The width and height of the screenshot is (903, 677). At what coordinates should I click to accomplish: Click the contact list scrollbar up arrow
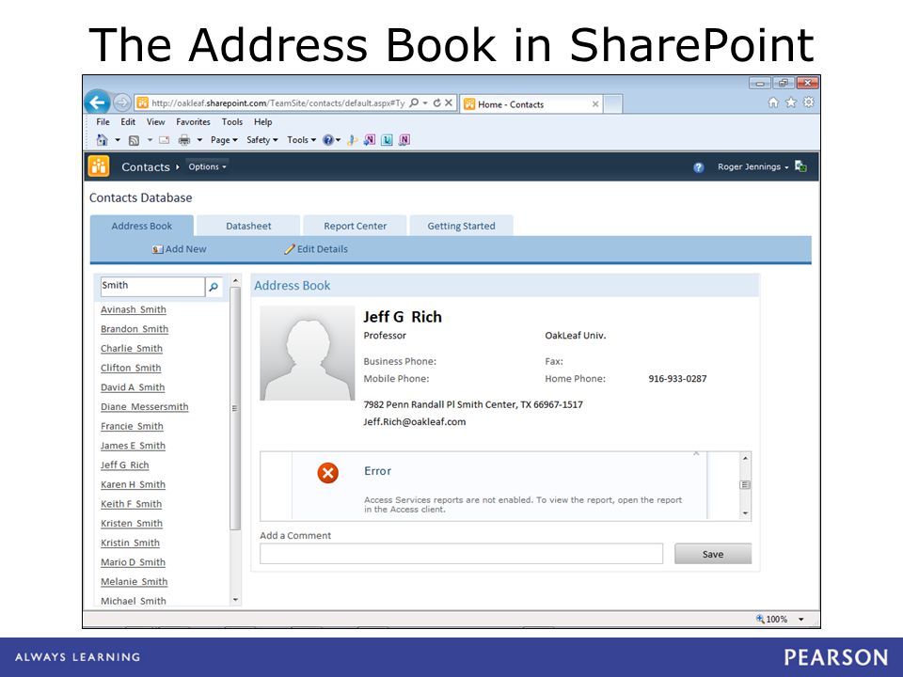point(235,281)
